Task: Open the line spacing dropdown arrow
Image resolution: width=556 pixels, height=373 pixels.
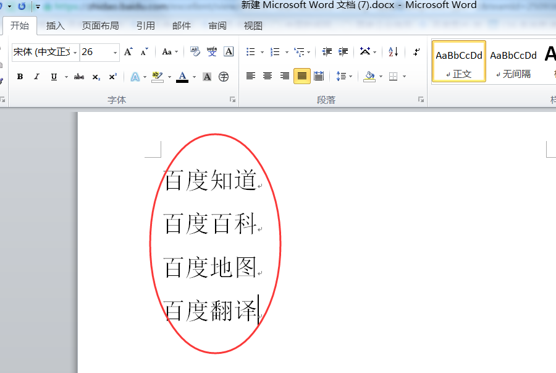Action: click(x=351, y=77)
